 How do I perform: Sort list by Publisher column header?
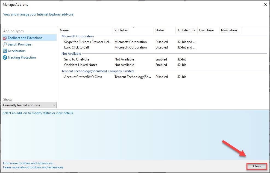133,30
